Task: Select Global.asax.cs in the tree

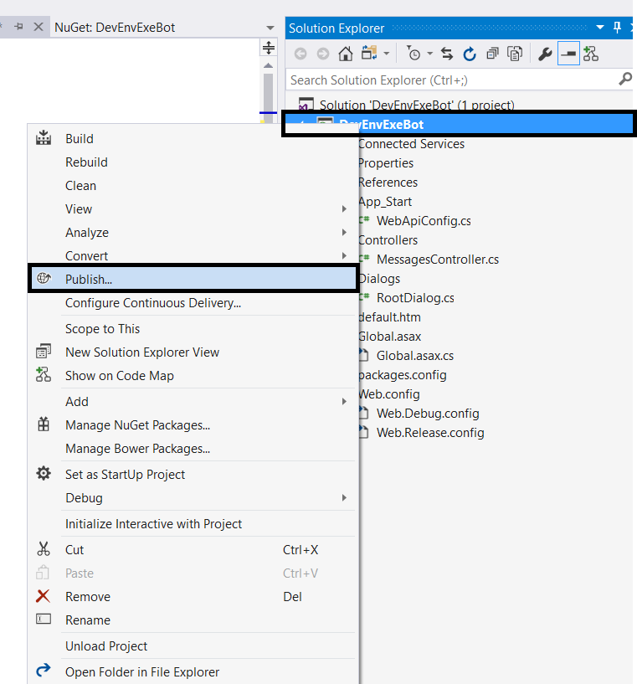Action: (x=415, y=356)
